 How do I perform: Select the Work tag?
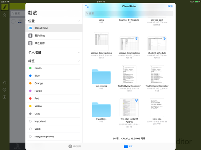(54, 129)
